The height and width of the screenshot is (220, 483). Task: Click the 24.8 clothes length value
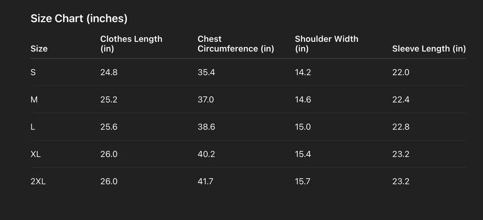[109, 72]
